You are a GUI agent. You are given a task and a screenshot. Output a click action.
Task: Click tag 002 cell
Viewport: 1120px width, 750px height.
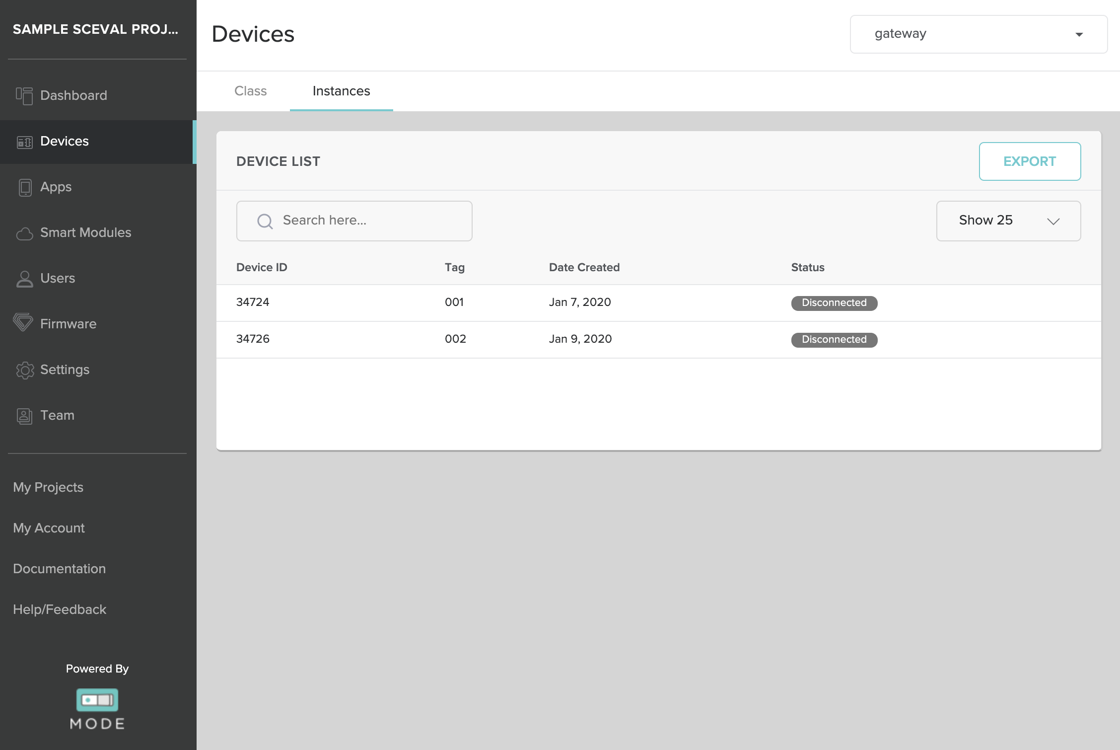pyautogui.click(x=455, y=339)
